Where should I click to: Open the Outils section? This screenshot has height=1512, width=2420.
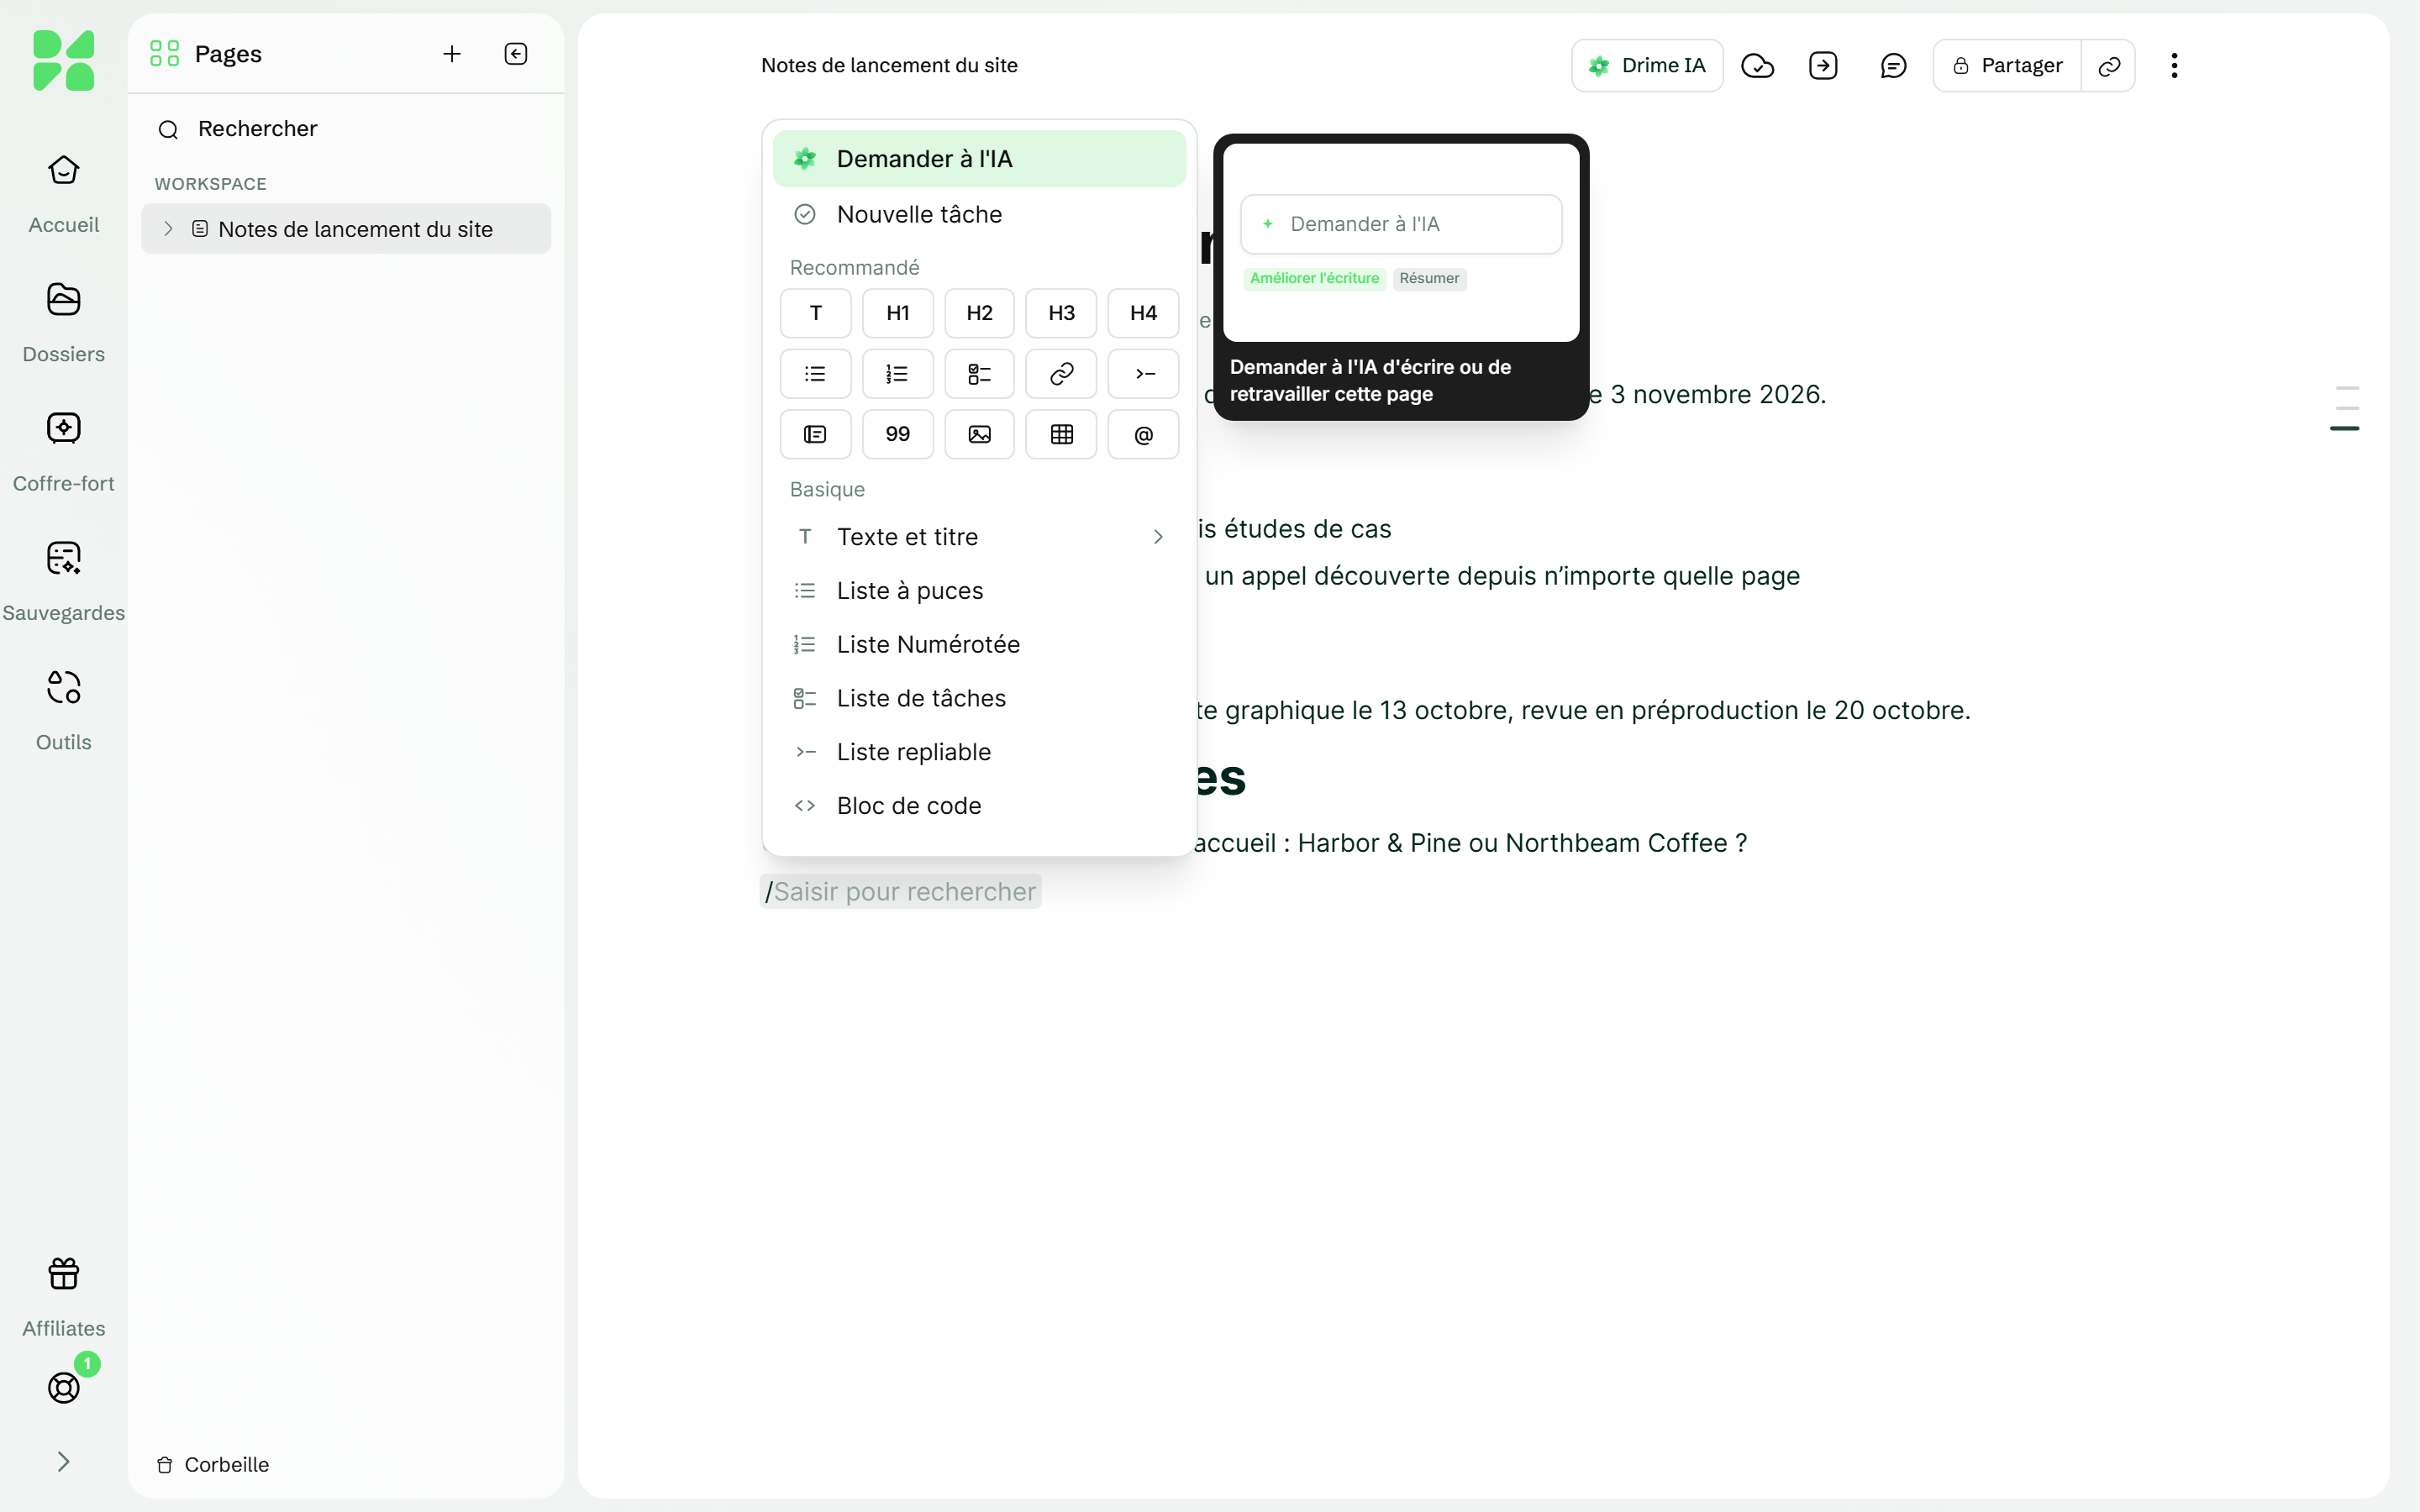click(63, 711)
